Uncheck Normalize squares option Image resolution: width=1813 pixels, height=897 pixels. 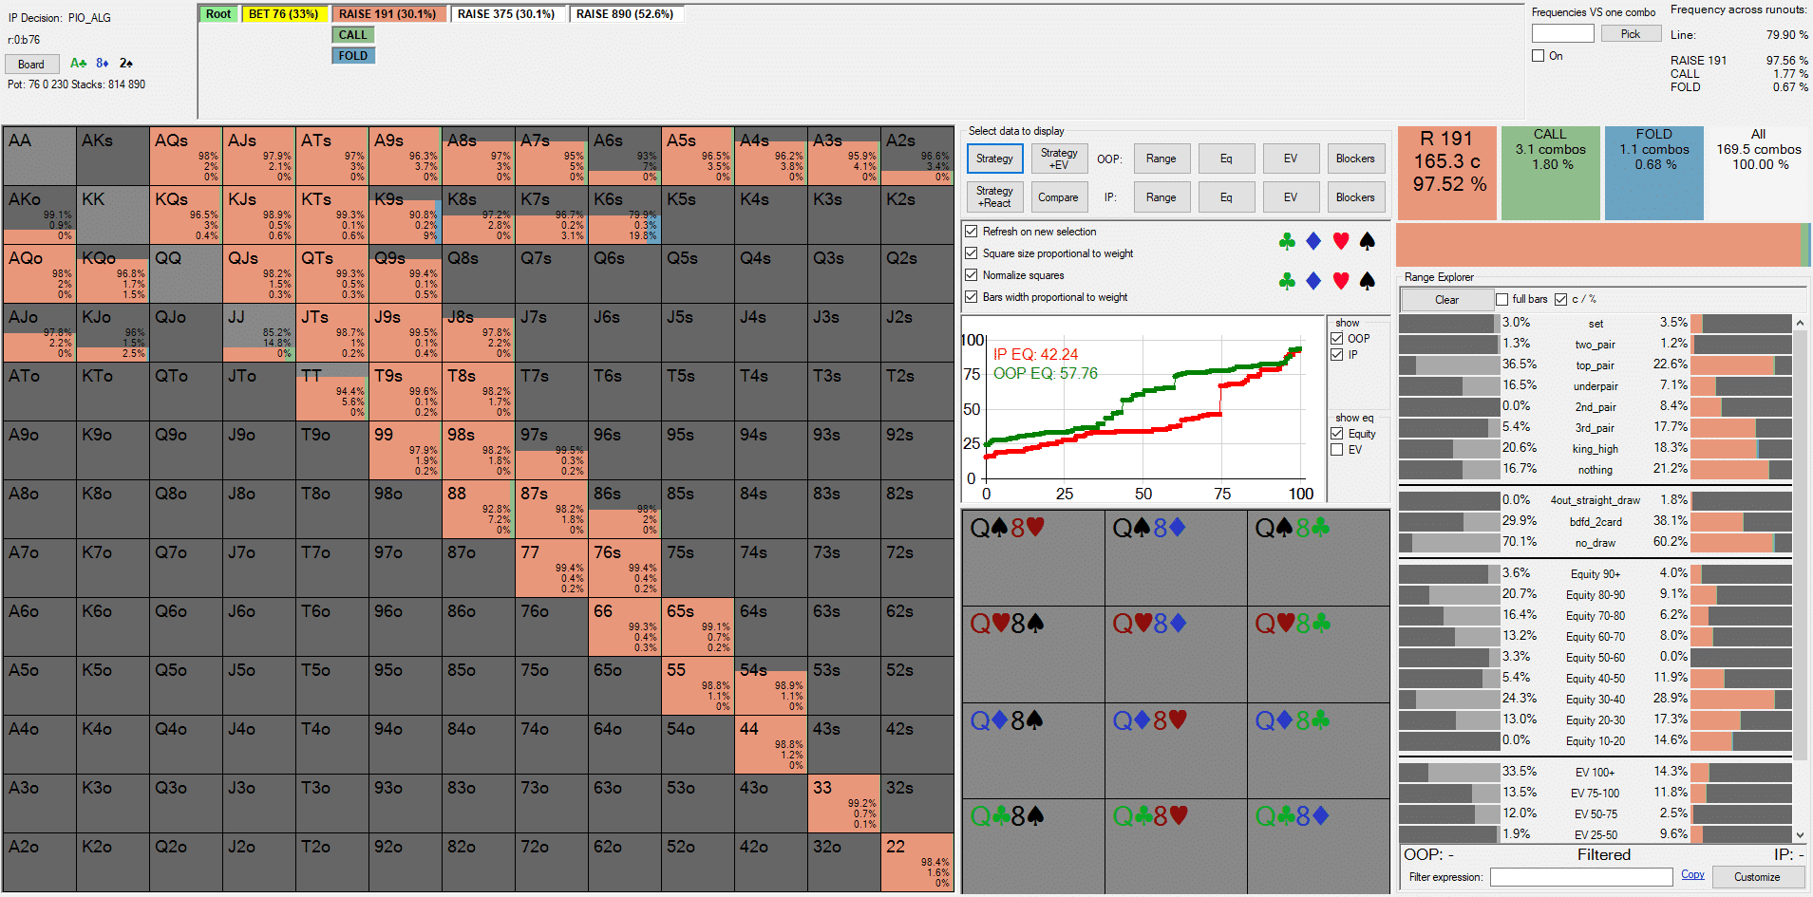tap(972, 275)
